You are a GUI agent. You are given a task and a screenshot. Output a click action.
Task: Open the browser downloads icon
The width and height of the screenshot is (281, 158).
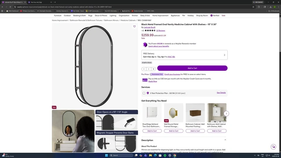pos(270,7)
